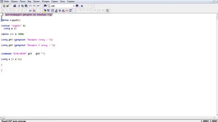The height and width of the screenshot is (122, 218).
Task: Open Help with the question mark icon
Action: [x=107, y=11]
